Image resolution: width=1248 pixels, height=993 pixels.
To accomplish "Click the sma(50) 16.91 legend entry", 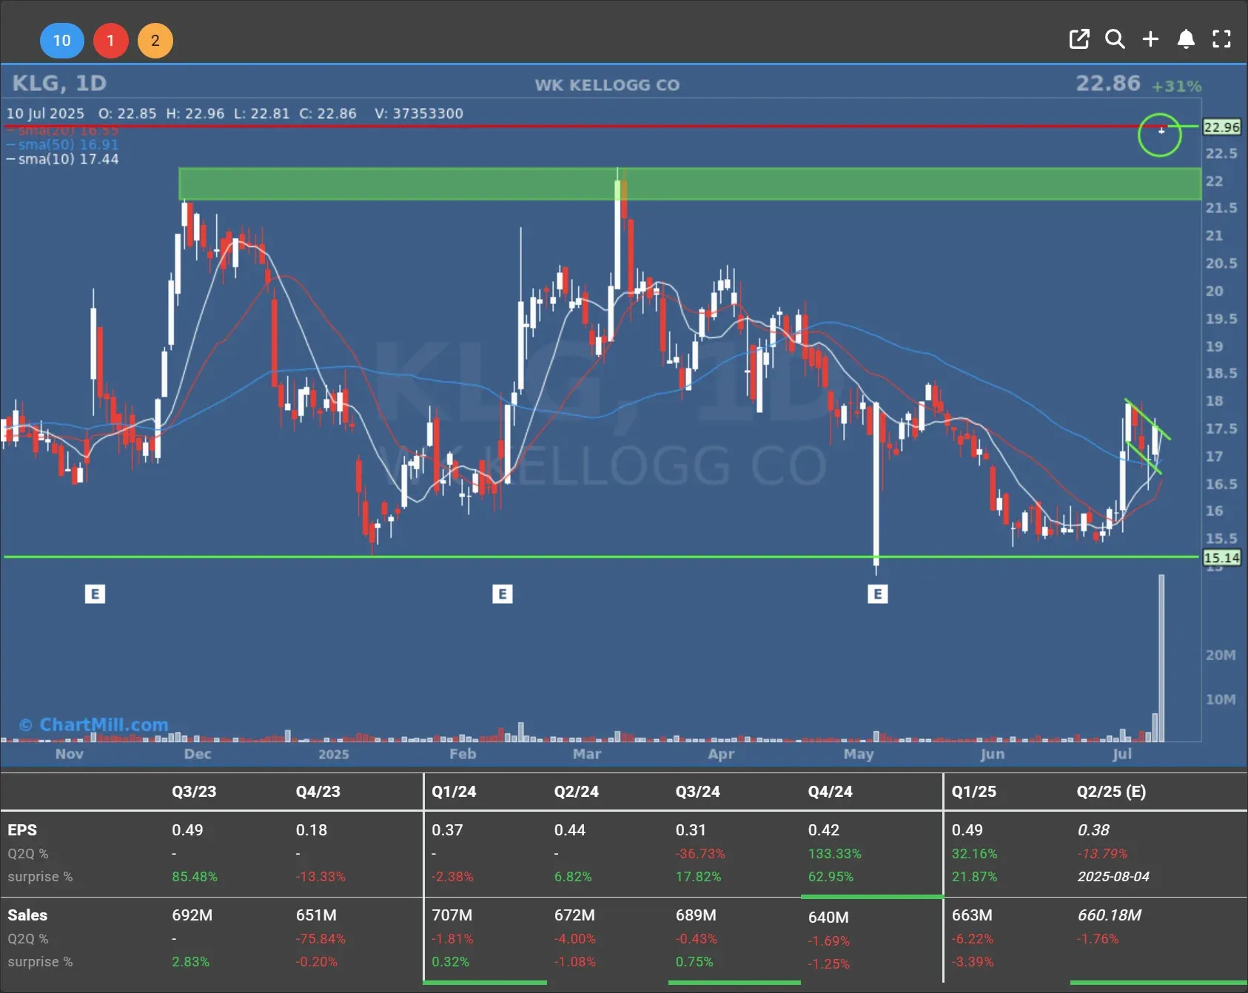I will pyautogui.click(x=63, y=144).
